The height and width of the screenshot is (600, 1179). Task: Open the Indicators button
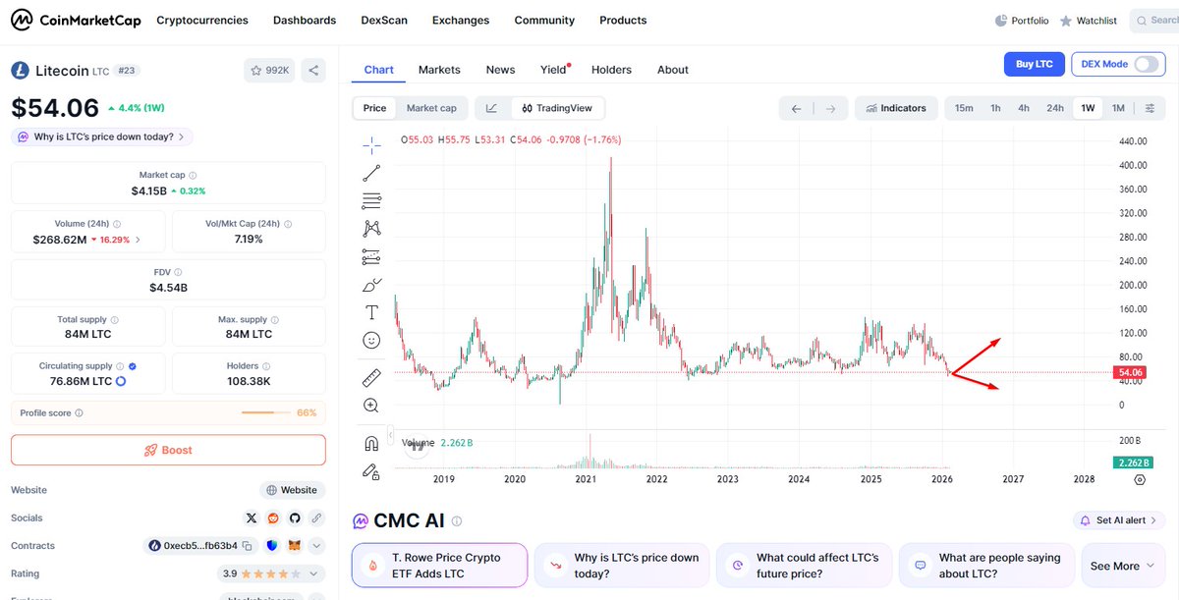point(895,108)
